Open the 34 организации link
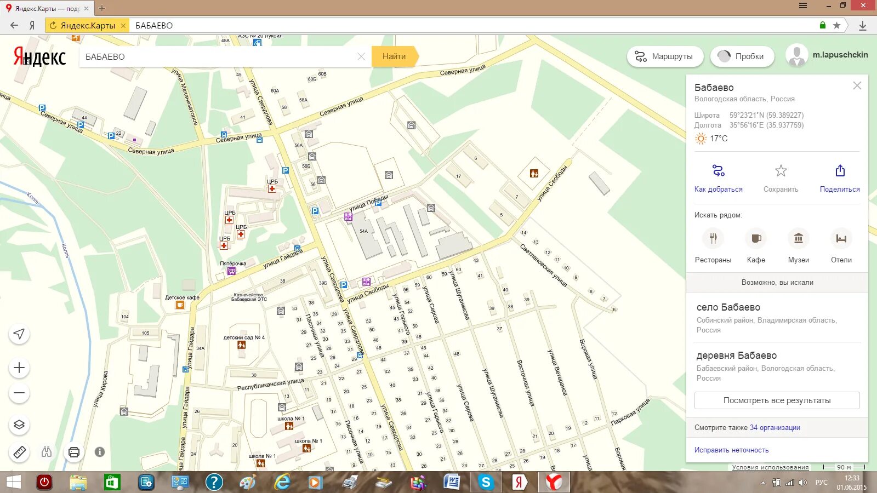Viewport: 877px width, 493px height. [775, 428]
